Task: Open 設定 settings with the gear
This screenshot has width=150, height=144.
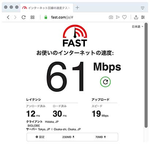Action: click(x=40, y=137)
